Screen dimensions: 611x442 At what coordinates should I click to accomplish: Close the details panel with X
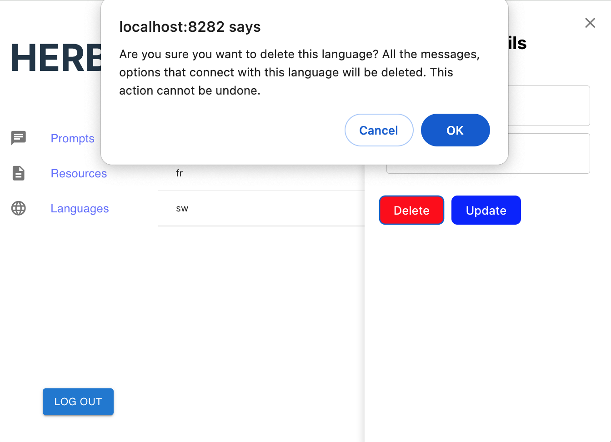pyautogui.click(x=590, y=23)
